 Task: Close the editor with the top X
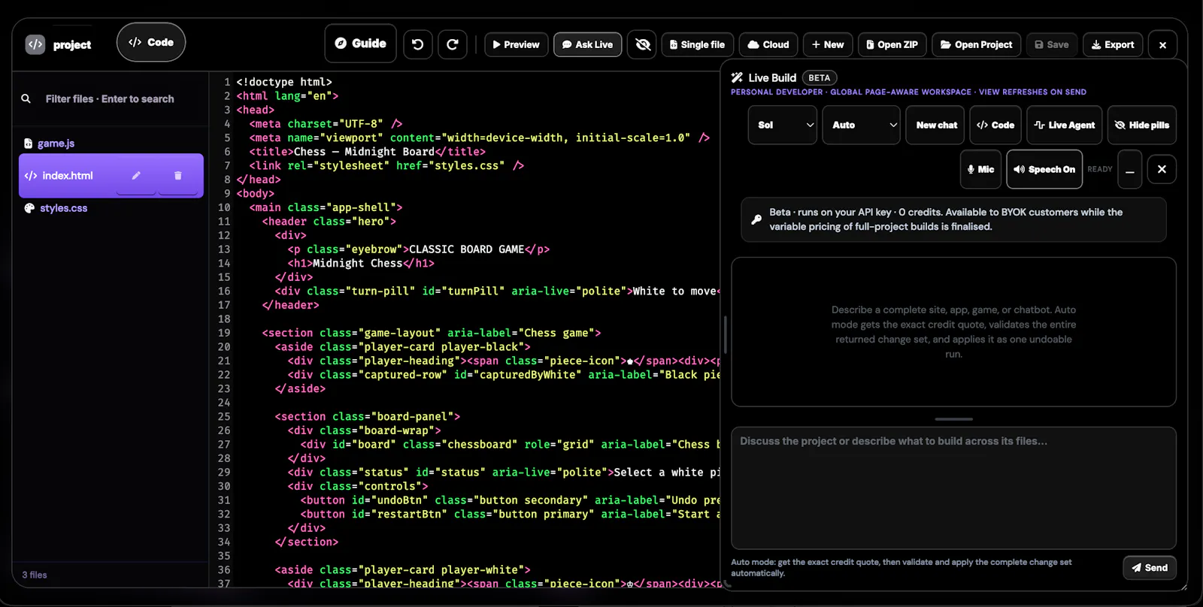click(1163, 45)
